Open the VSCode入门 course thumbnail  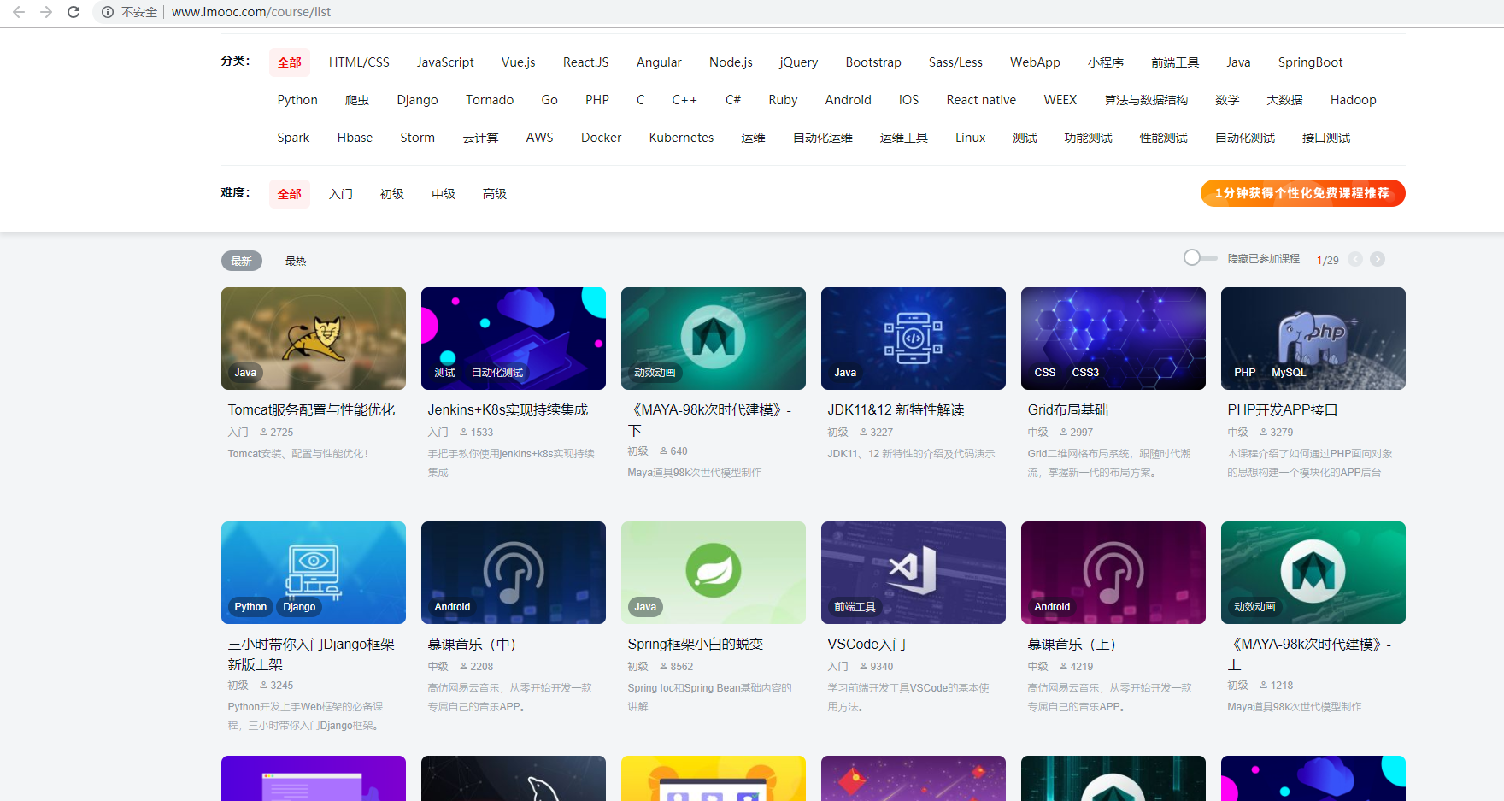click(x=914, y=573)
